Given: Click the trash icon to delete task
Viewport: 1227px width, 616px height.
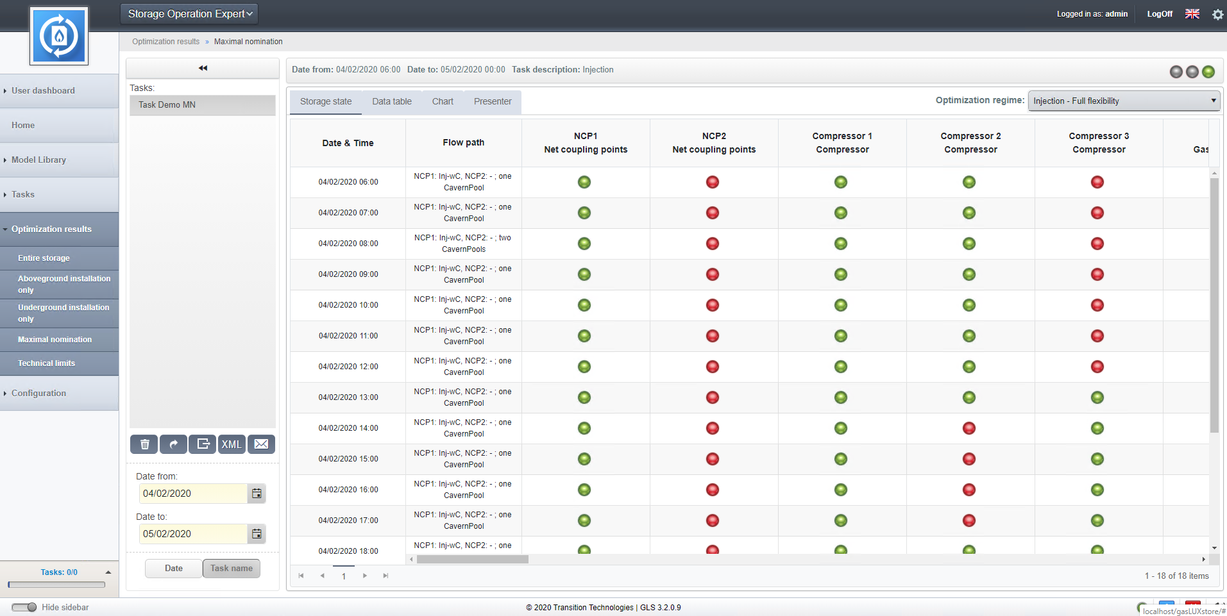Looking at the screenshot, I should click(145, 444).
